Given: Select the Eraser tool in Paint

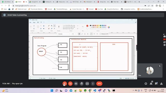Looking at the screenshot, I should tap(49, 28).
